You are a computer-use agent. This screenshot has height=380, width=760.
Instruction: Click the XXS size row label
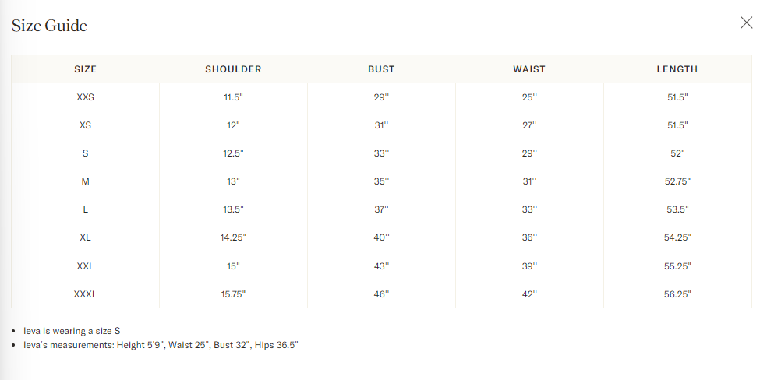[85, 97]
